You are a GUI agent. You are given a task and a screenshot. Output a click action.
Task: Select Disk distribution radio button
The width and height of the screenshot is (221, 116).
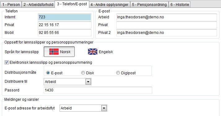pyautogui.click(x=83, y=73)
